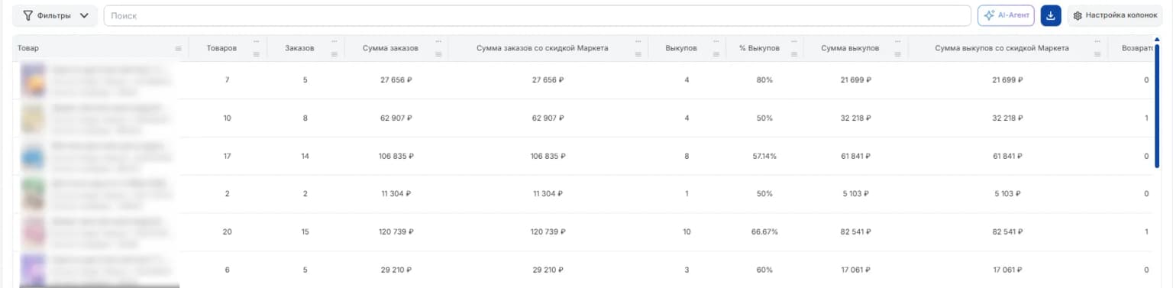Click the three dots in Выкупов header
This screenshot has height=288, width=1173.
tap(716, 41)
